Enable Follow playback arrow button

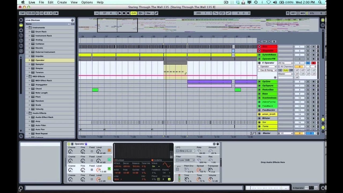(x=96, y=13)
